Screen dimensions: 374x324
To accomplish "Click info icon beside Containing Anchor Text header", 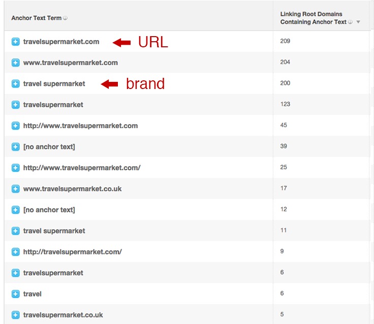I will 351,22.
